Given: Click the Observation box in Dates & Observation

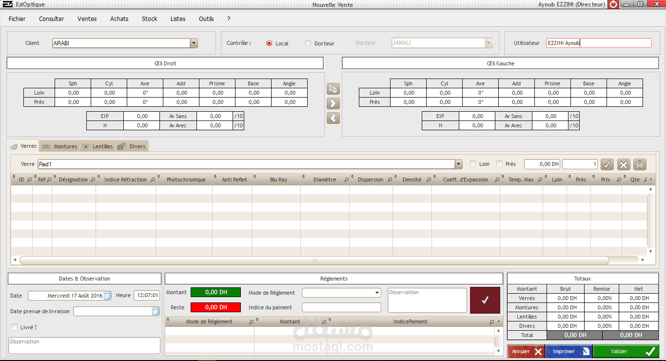Looking at the screenshot, I should tap(84, 345).
